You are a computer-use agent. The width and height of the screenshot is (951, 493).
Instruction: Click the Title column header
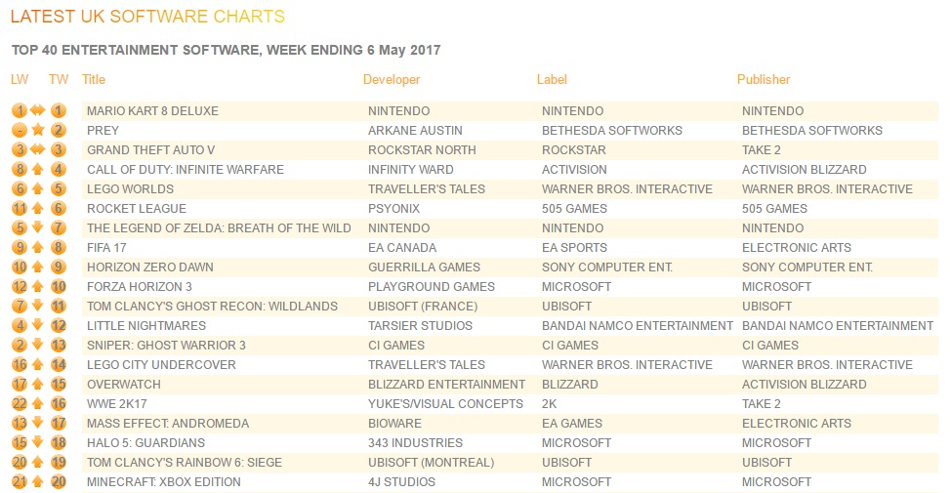(94, 79)
